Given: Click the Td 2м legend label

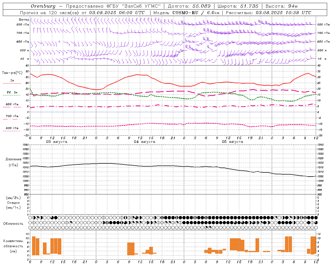Looking at the screenshot, I should pyautogui.click(x=12, y=92).
